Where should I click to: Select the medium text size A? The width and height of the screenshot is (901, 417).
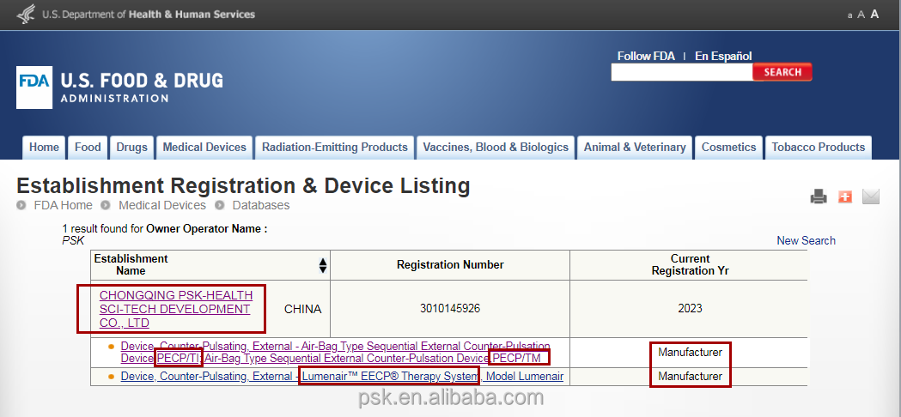(861, 15)
